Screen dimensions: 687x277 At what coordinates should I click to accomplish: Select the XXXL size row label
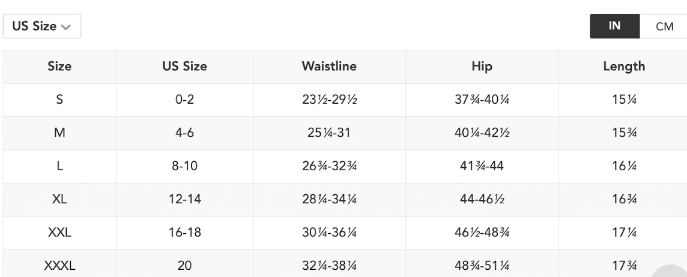pyautogui.click(x=59, y=266)
